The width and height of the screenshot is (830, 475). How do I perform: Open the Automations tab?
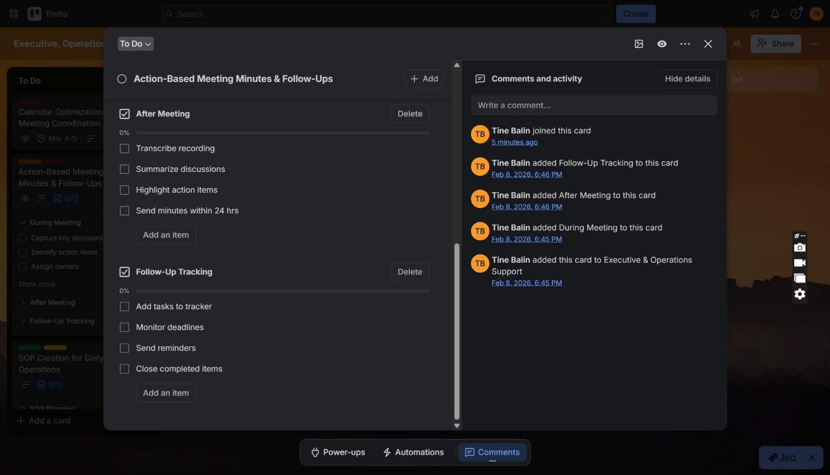[413, 453]
